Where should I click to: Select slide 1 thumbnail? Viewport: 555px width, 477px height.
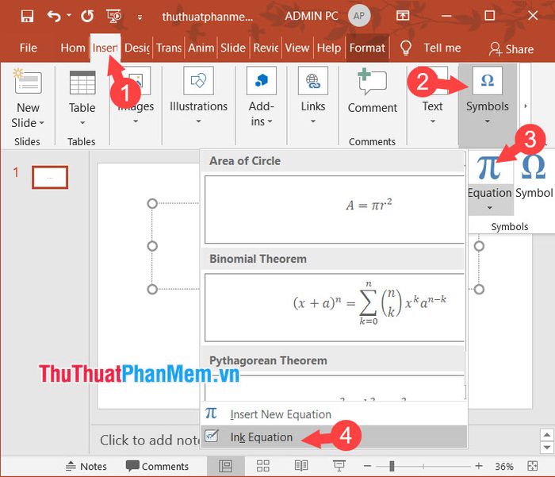[50, 177]
